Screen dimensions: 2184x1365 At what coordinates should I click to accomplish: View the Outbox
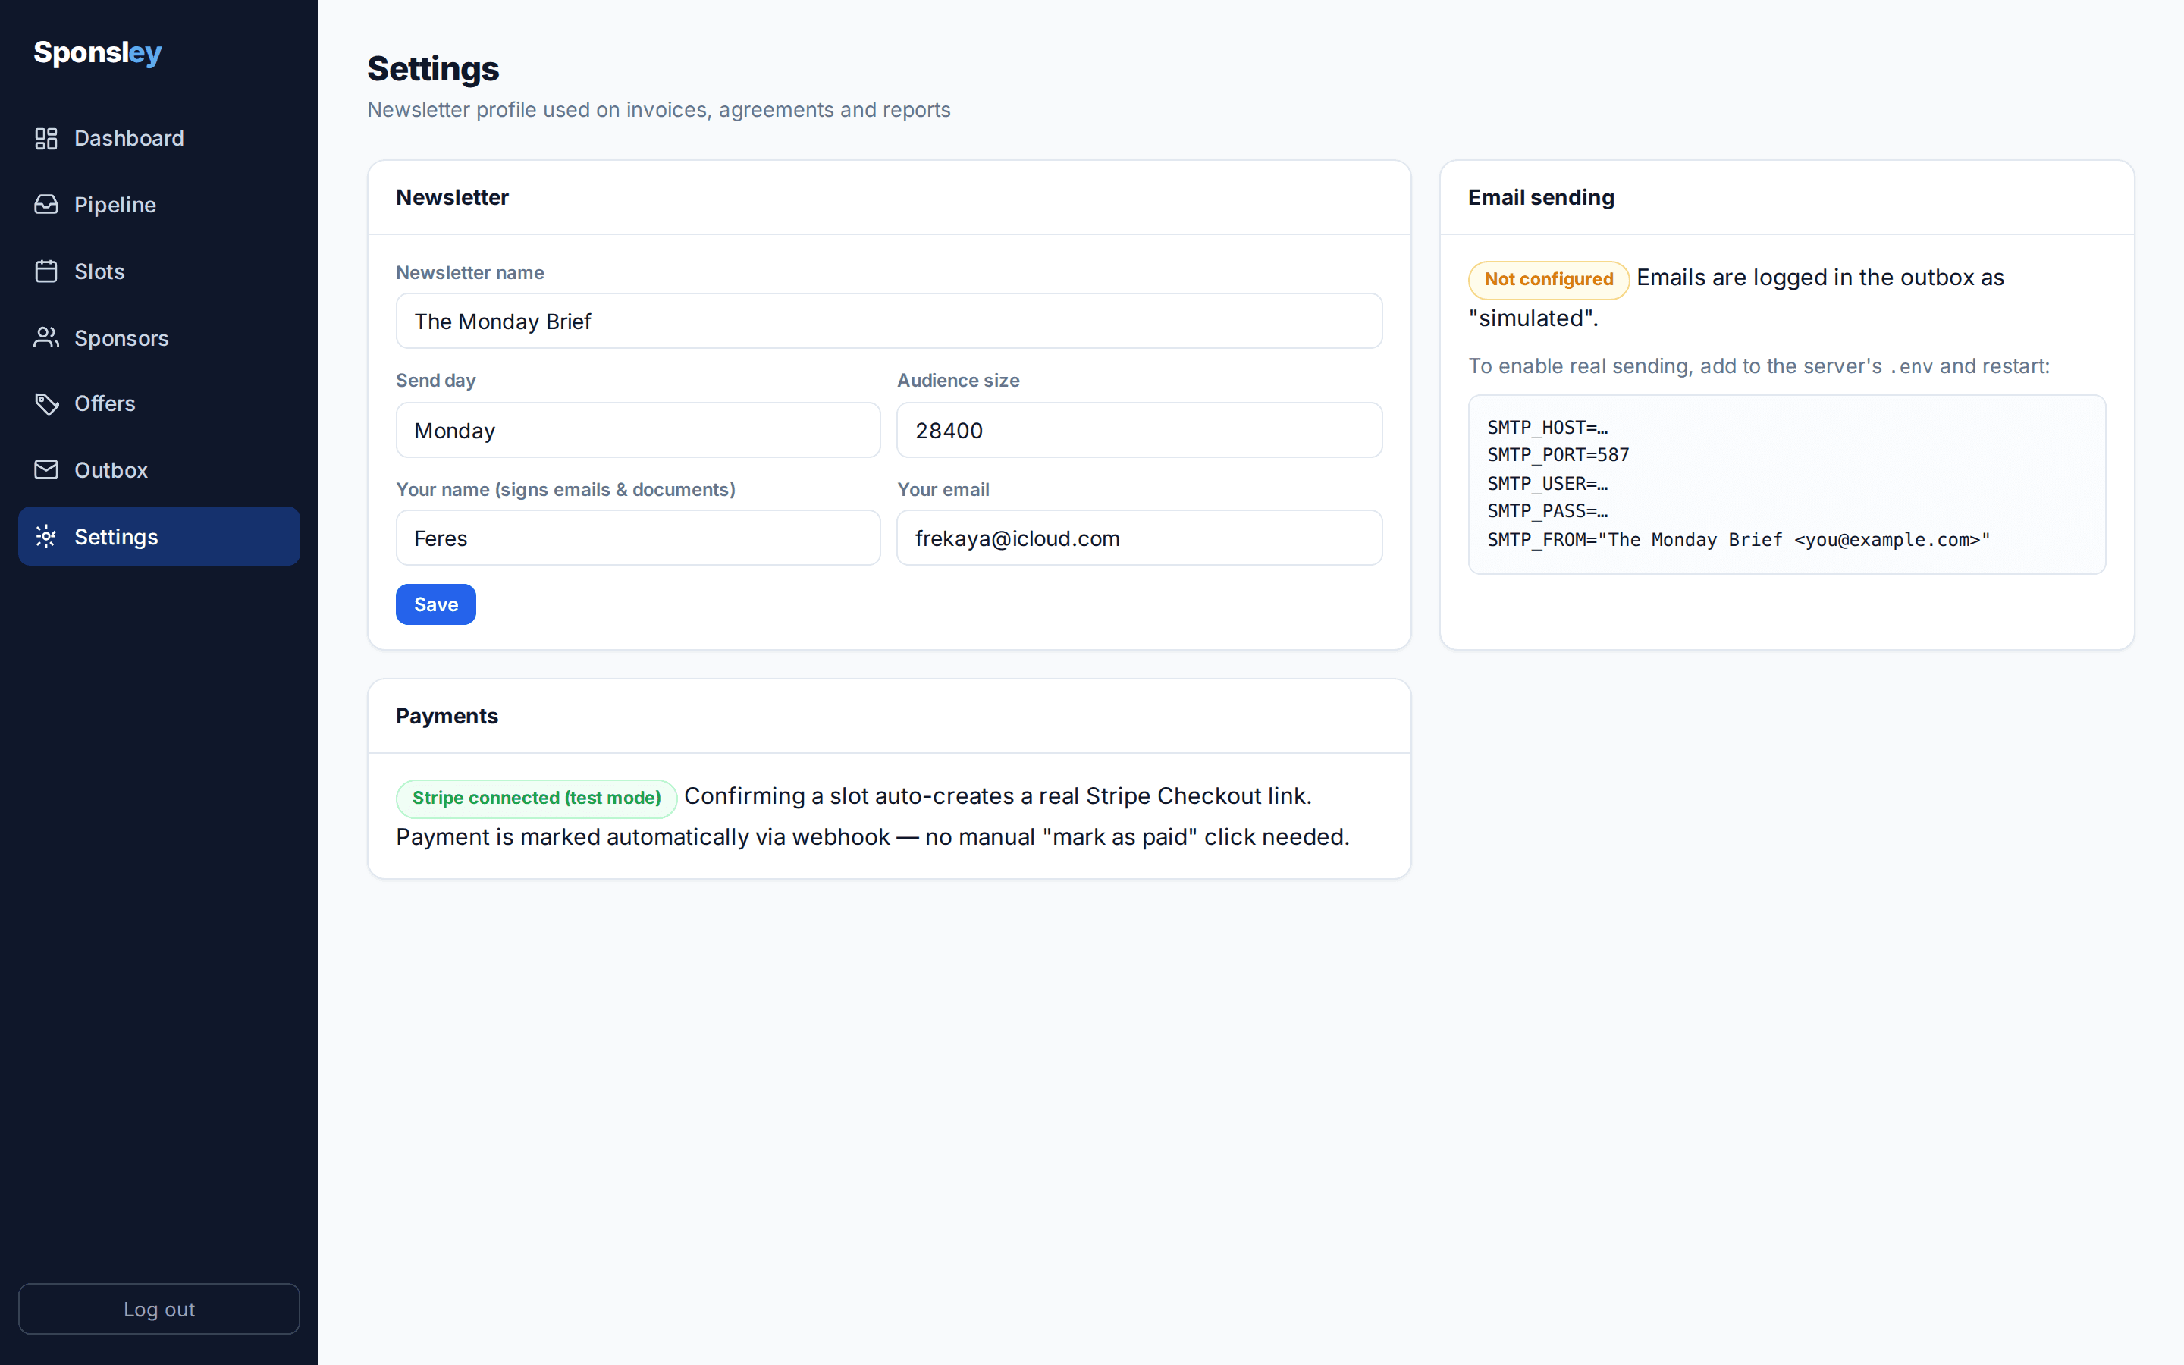(x=158, y=470)
